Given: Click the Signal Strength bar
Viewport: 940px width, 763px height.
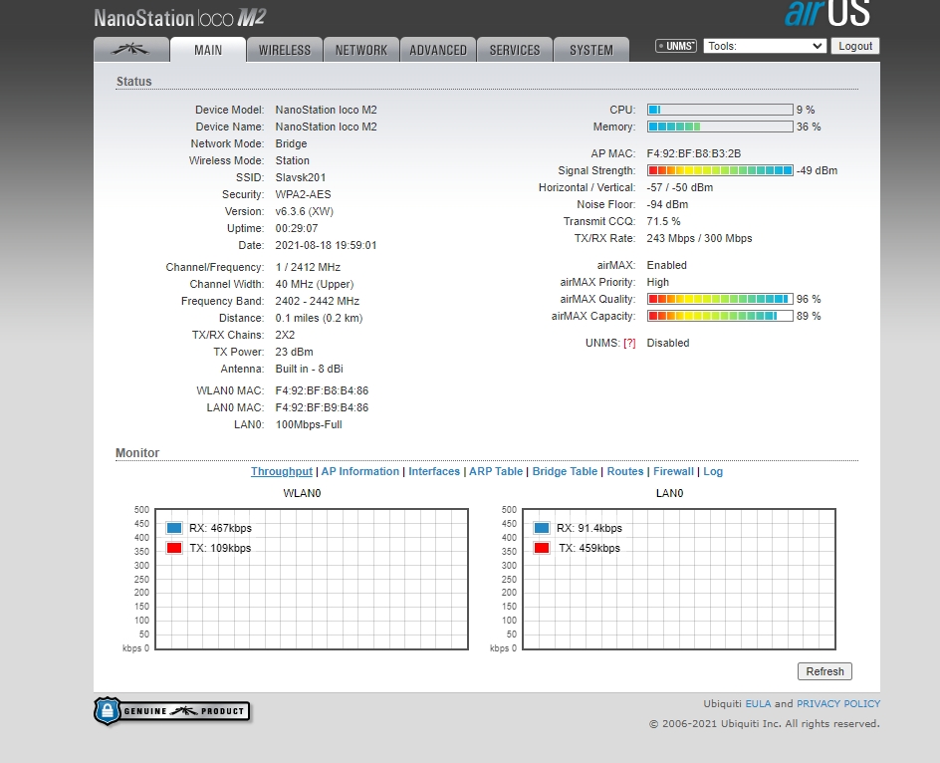Looking at the screenshot, I should [720, 170].
